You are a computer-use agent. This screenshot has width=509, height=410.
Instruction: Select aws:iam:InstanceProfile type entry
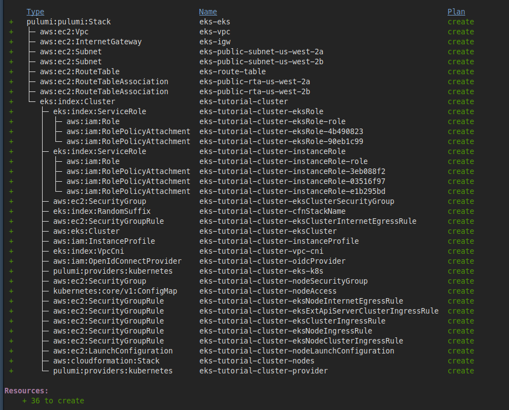[x=104, y=241]
